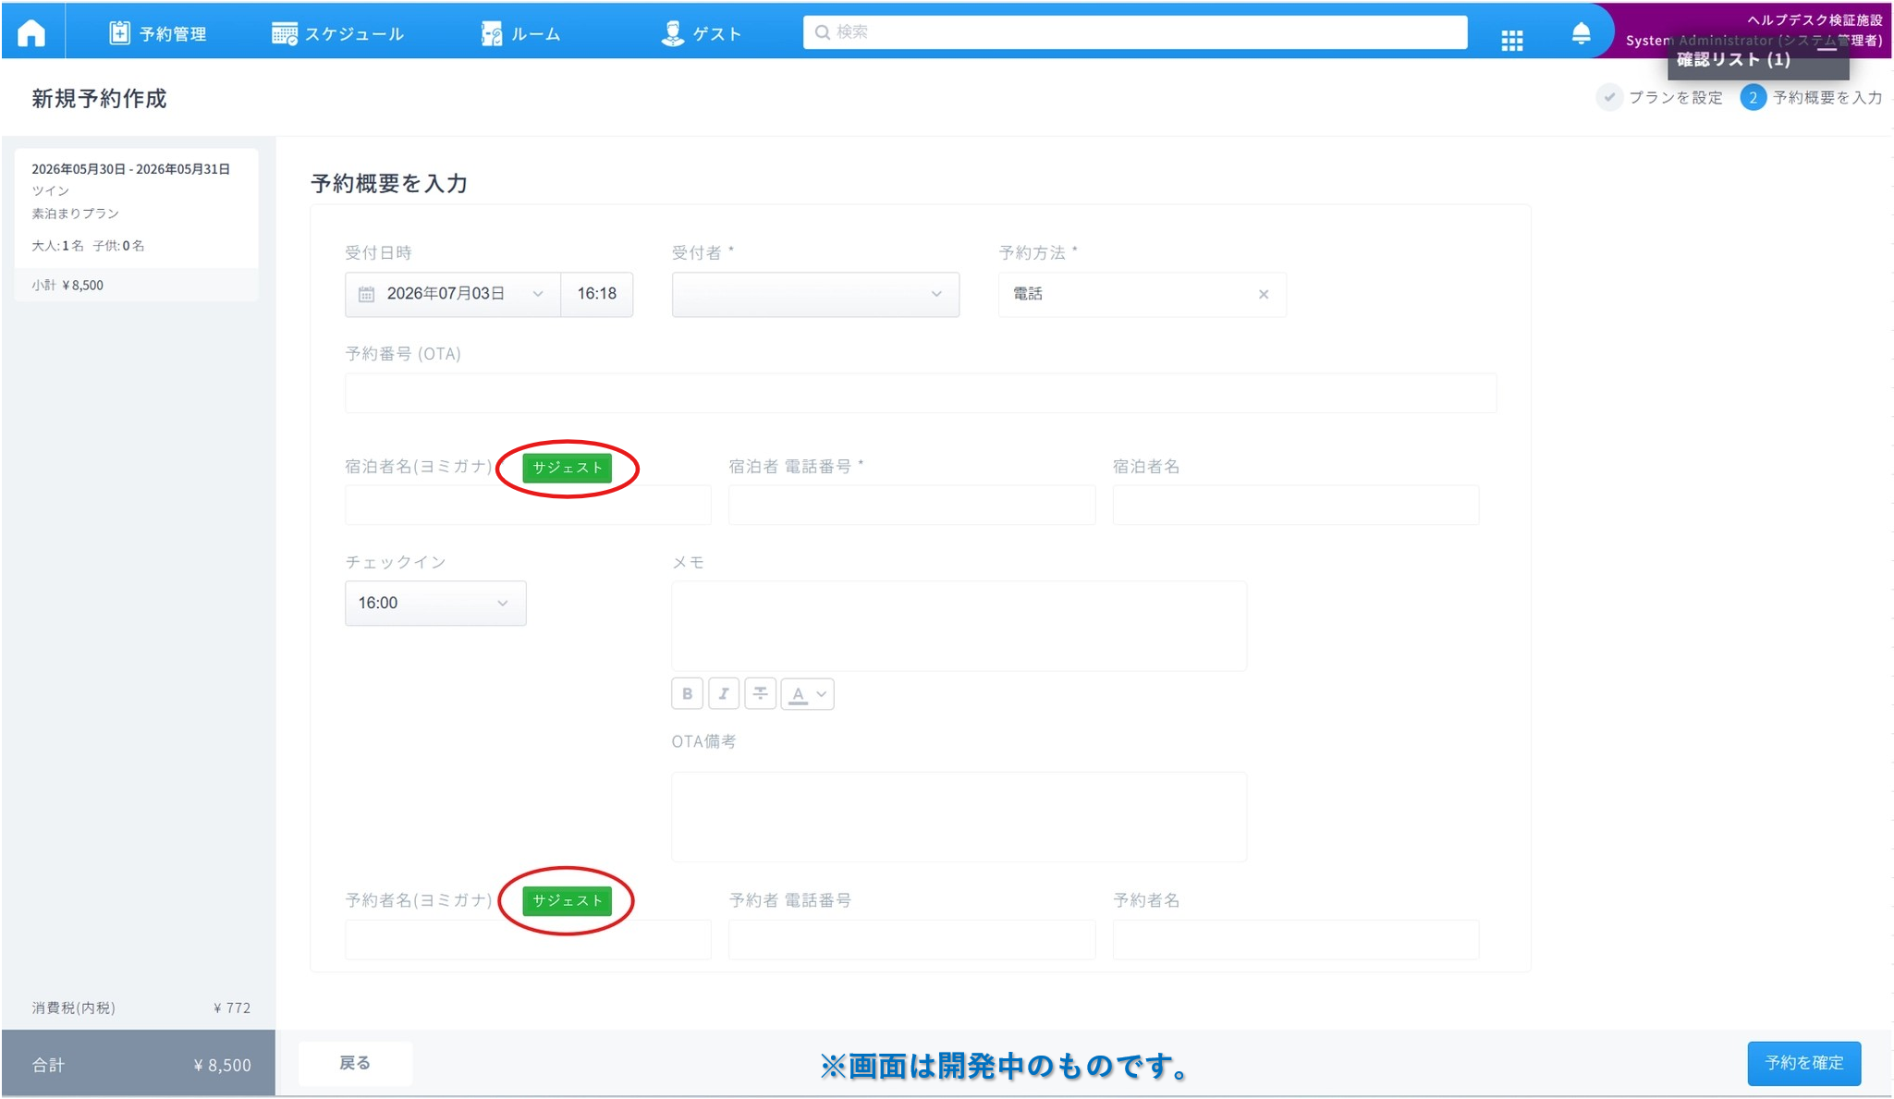
Task: Click the 予約者名(ヨミガナ) input
Action: [x=528, y=939]
